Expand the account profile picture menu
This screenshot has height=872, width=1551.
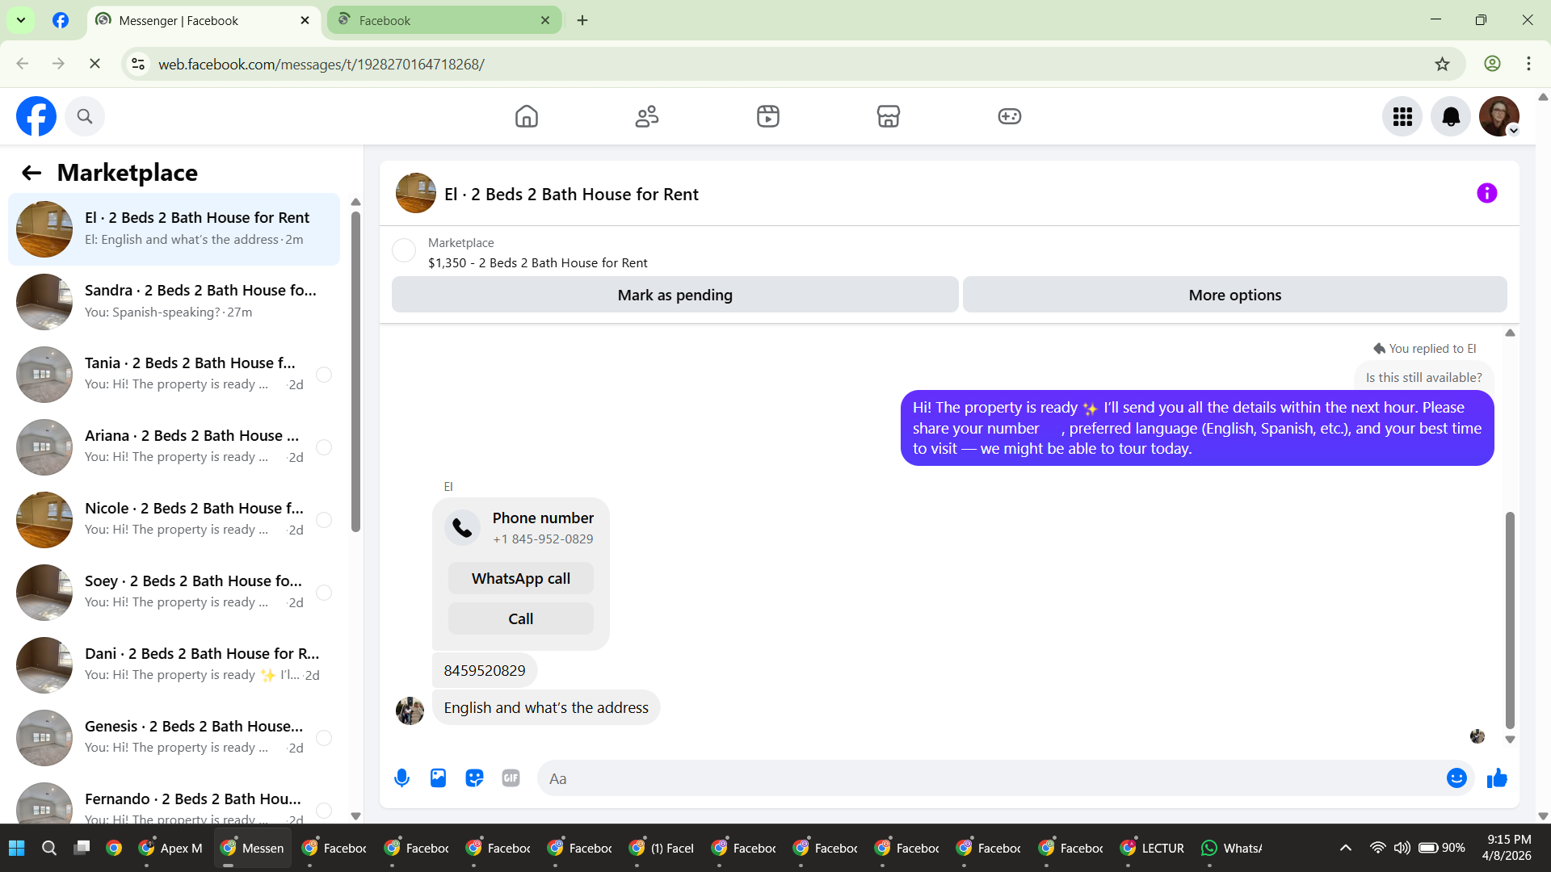coord(1499,117)
